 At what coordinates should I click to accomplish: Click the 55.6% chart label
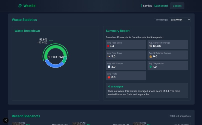pyautogui.click(x=43, y=39)
